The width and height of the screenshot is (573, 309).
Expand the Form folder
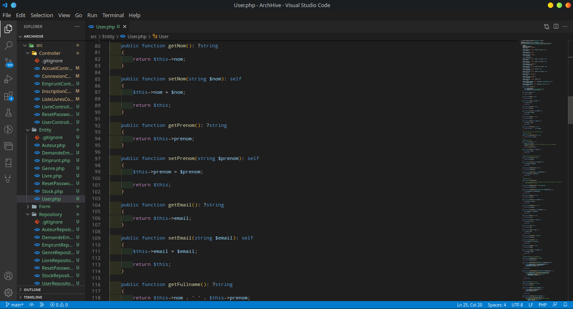coord(44,206)
